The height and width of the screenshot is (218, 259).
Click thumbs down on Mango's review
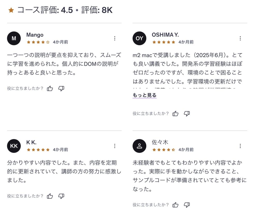(x=61, y=89)
